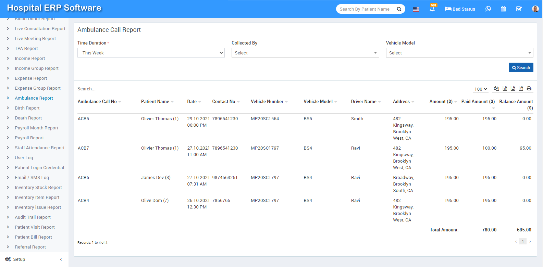Open the task checklist icon

(519, 9)
